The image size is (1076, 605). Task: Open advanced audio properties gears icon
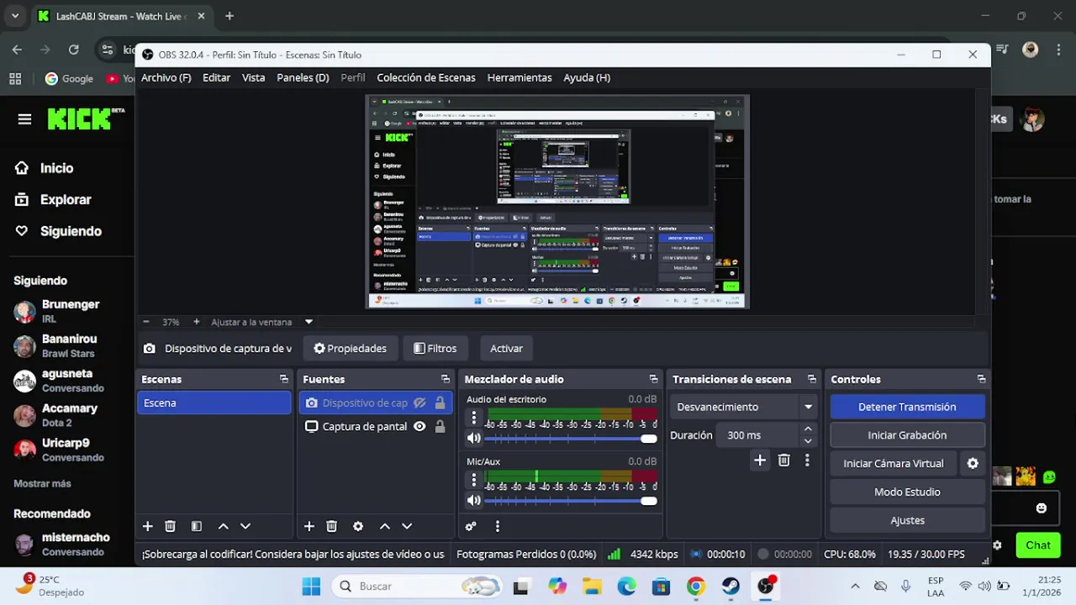point(471,526)
